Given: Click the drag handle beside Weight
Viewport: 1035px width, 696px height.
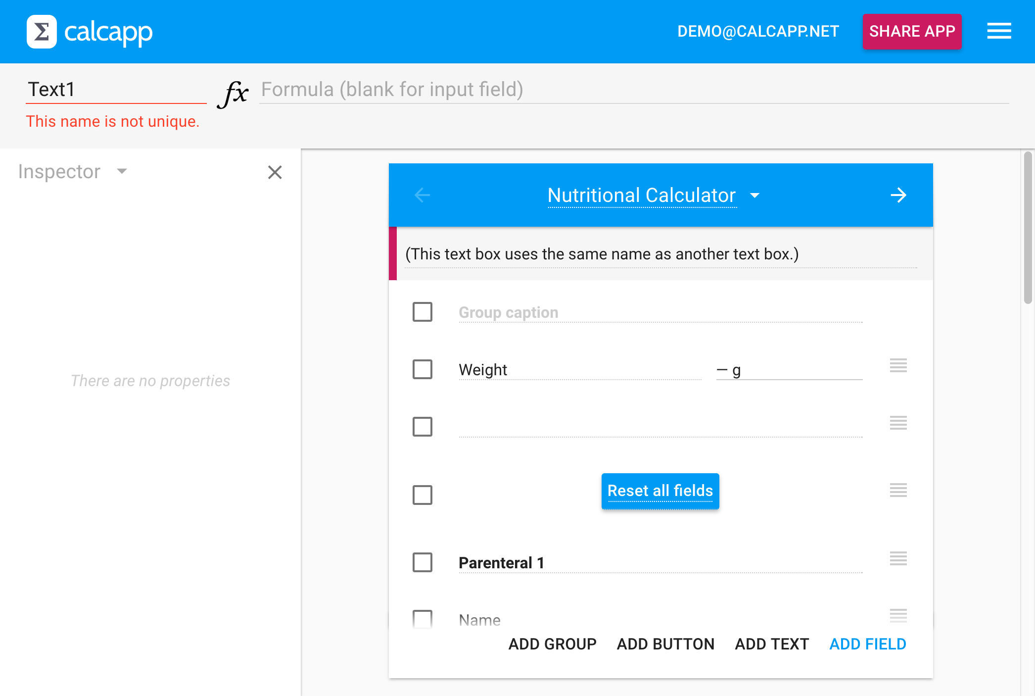Looking at the screenshot, I should (898, 365).
